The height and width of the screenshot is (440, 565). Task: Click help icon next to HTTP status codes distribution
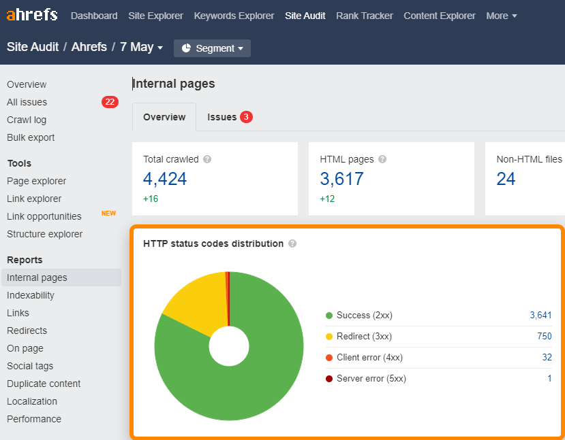tap(292, 243)
